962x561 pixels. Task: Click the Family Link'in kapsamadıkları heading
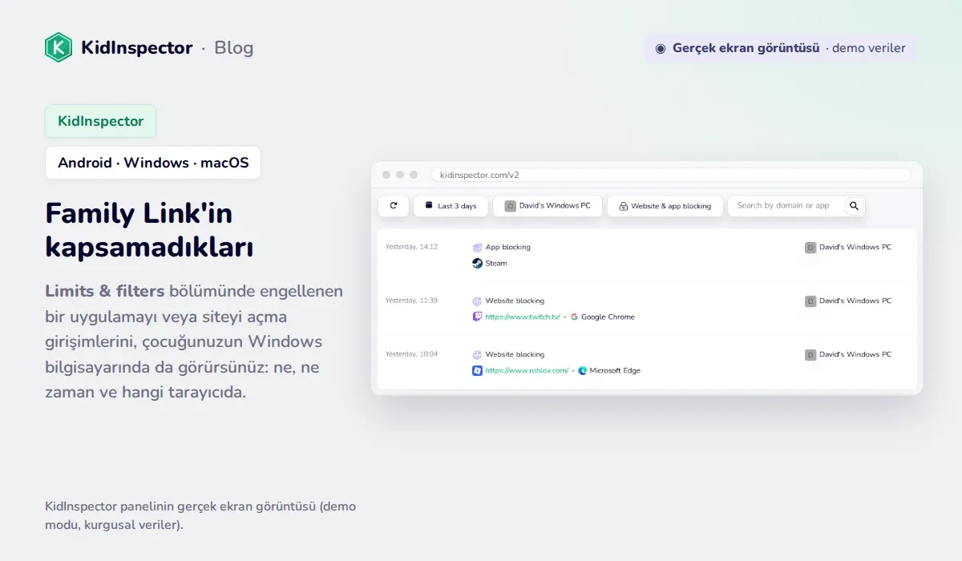(150, 230)
